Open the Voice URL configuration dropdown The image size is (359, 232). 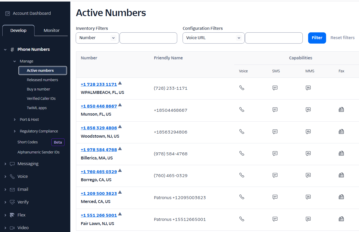click(213, 38)
